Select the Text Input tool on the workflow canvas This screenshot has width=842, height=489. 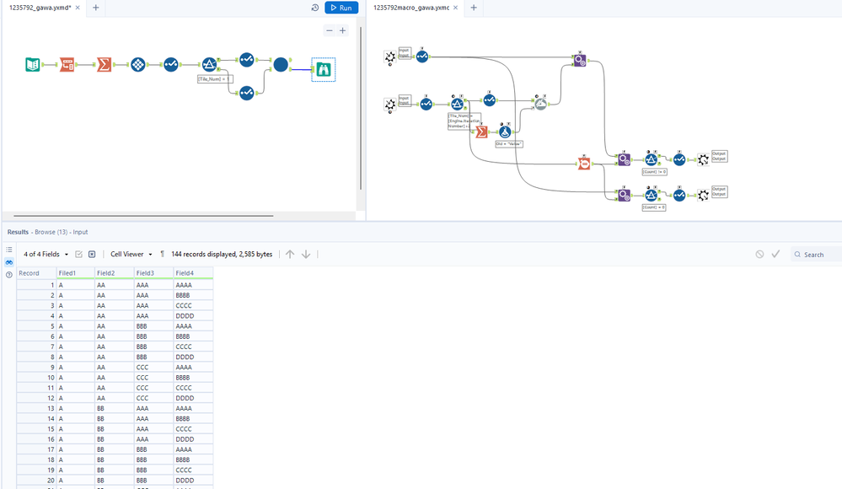coord(33,64)
